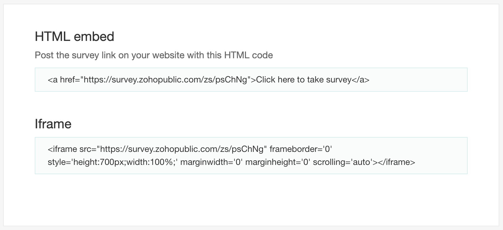The image size is (503, 230).
Task: Click the marginheight='0' attribute text
Action: (x=278, y=162)
